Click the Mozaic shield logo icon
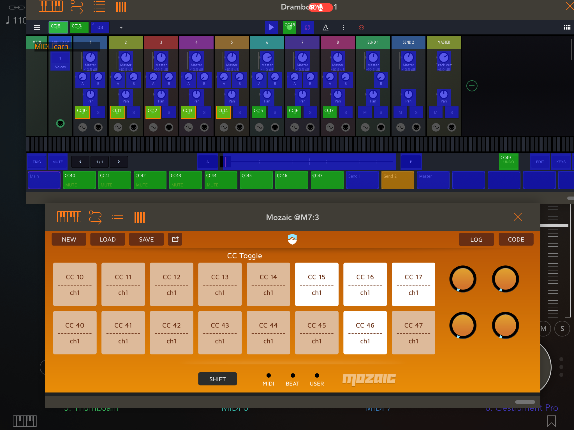 click(x=292, y=239)
